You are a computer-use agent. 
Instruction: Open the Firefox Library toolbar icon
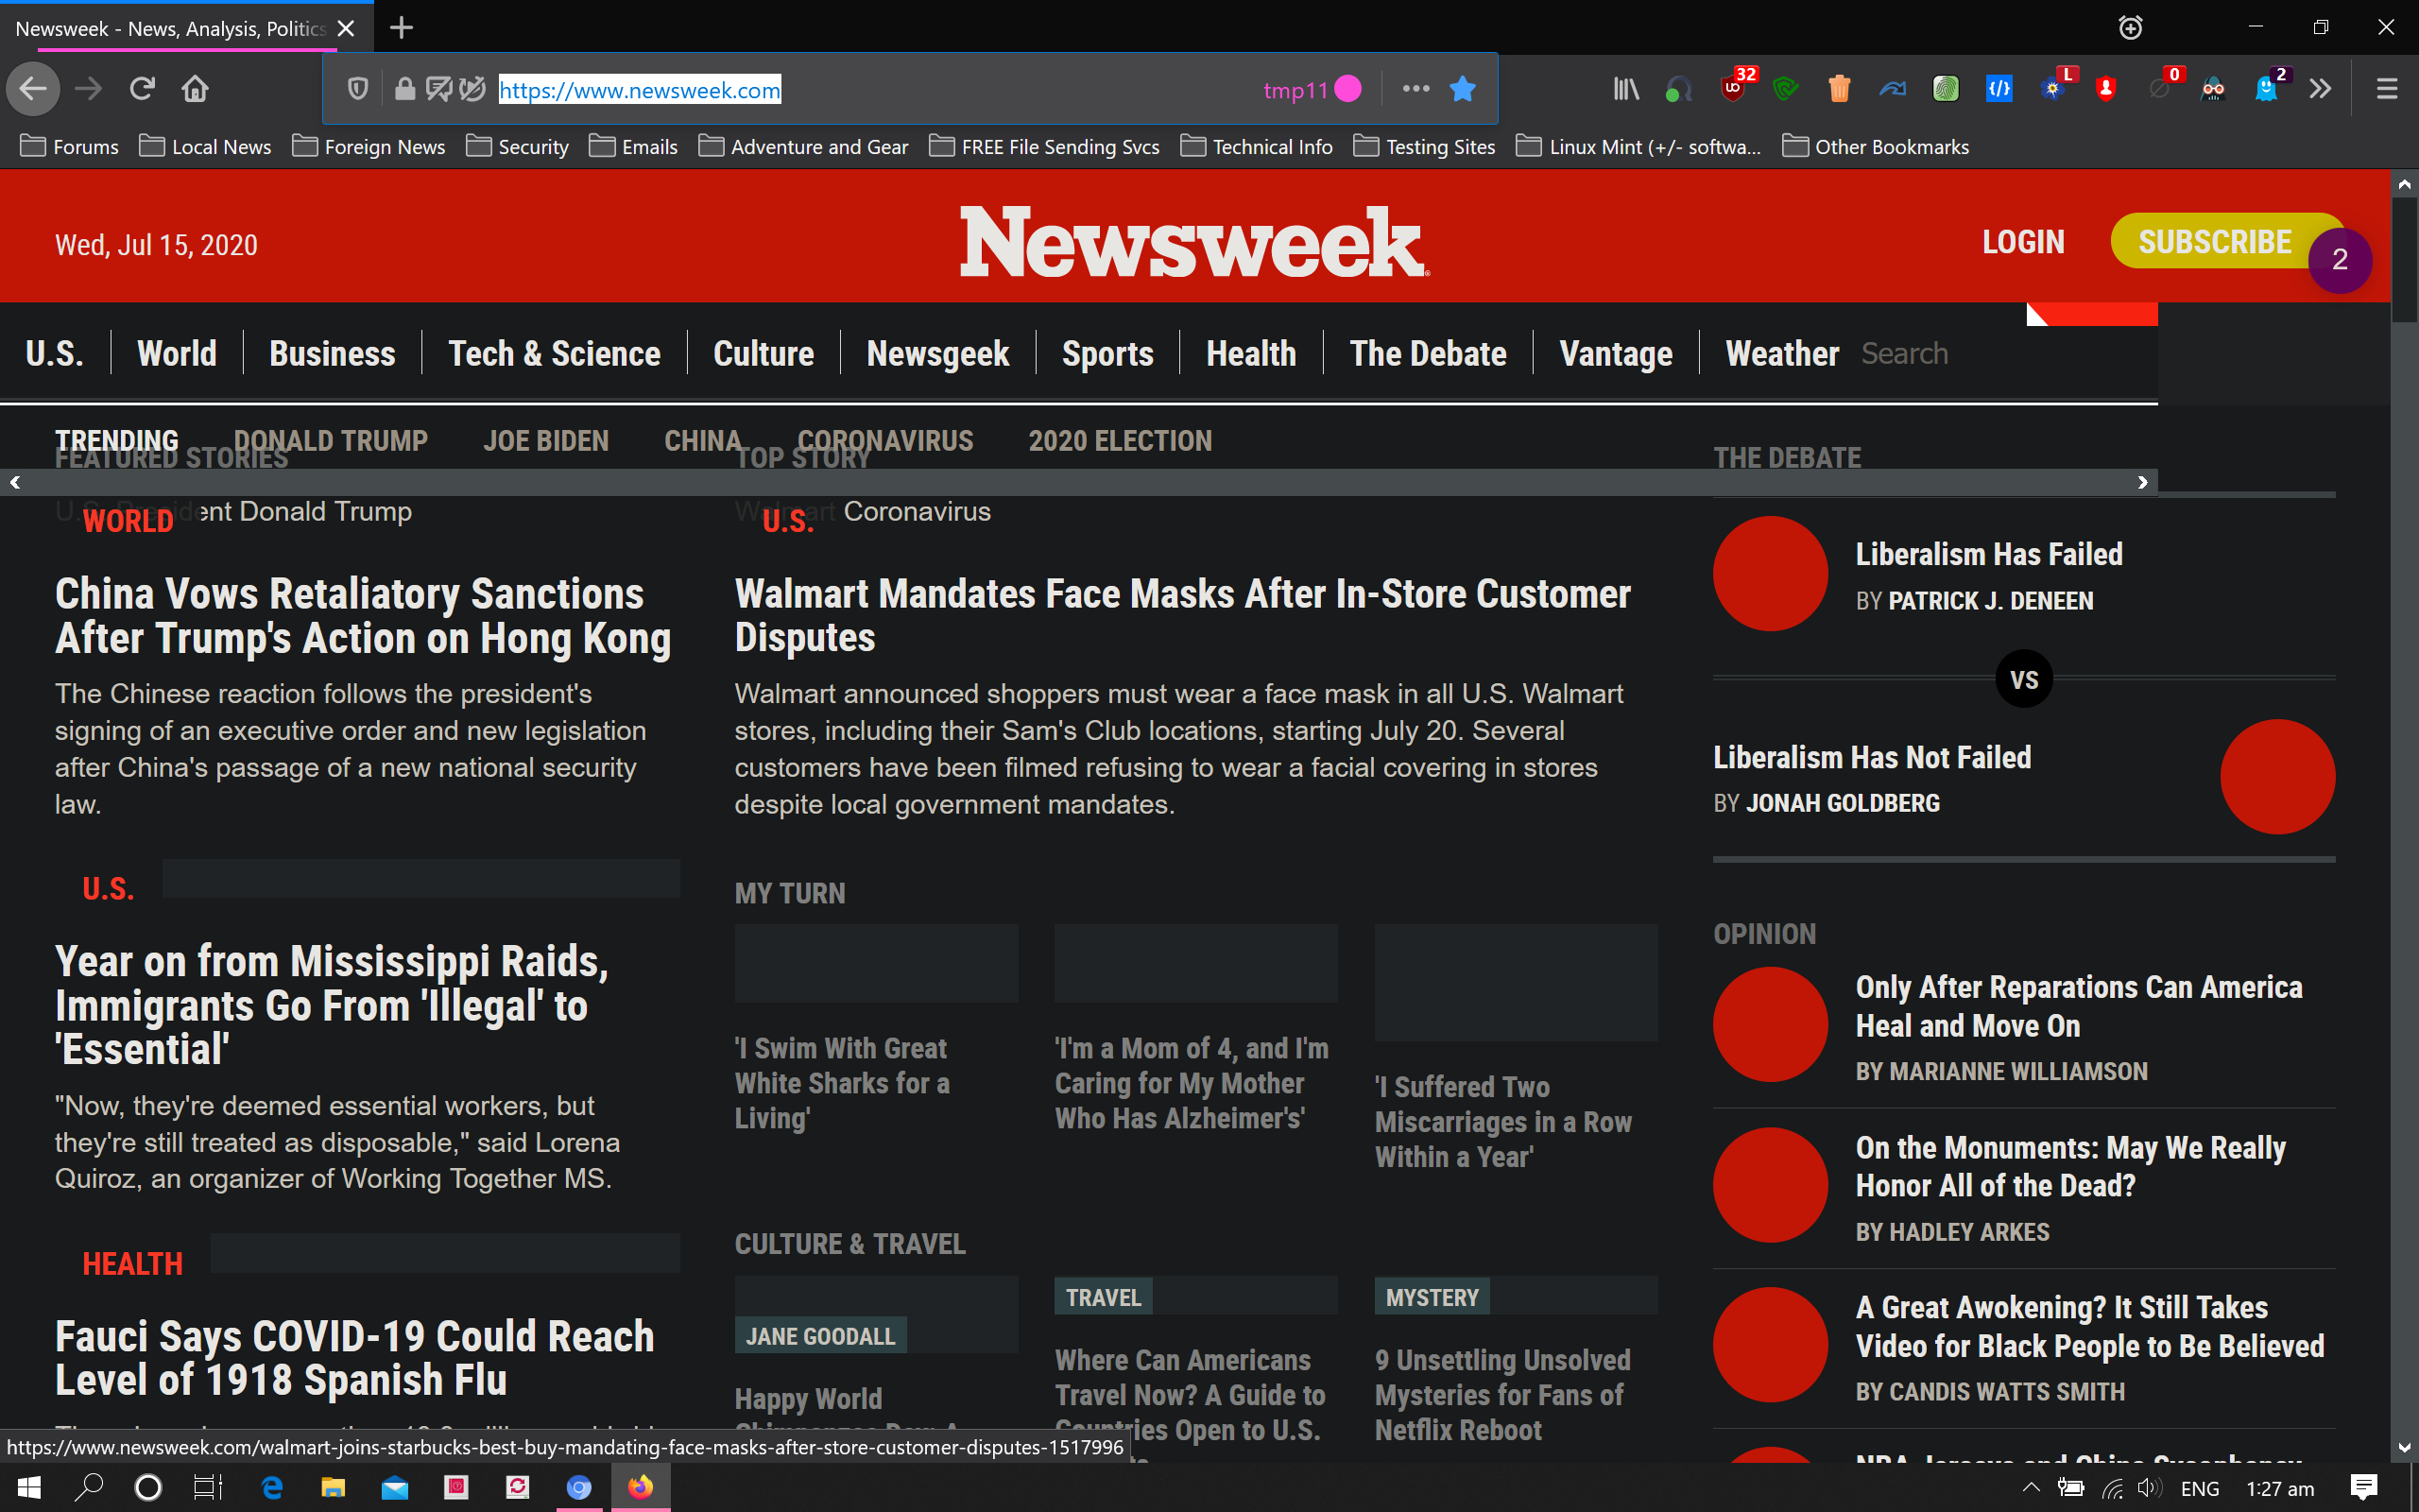click(x=1626, y=89)
